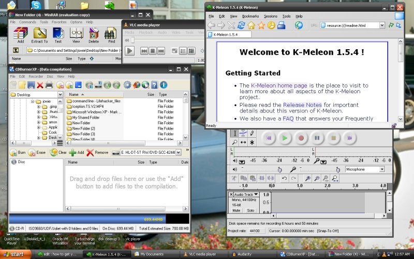
Task: Click Audacity green Play button
Action: 285,138
